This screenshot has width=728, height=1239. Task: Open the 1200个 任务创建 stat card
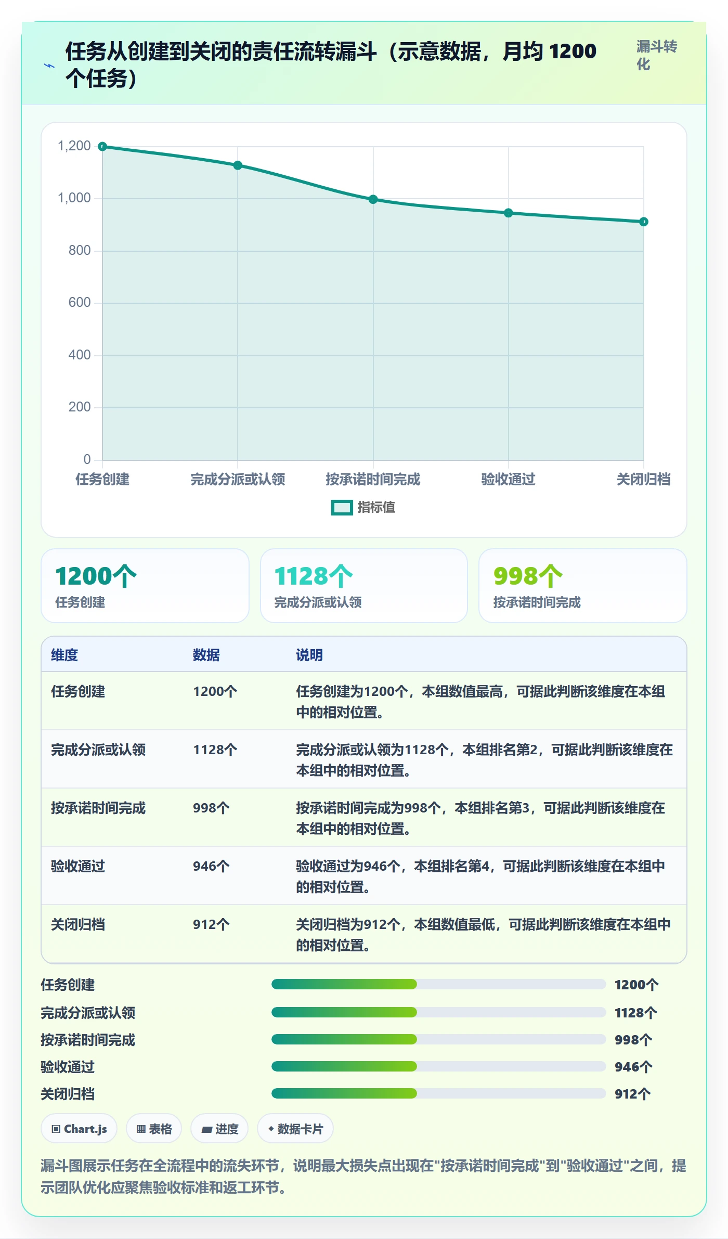(x=145, y=586)
